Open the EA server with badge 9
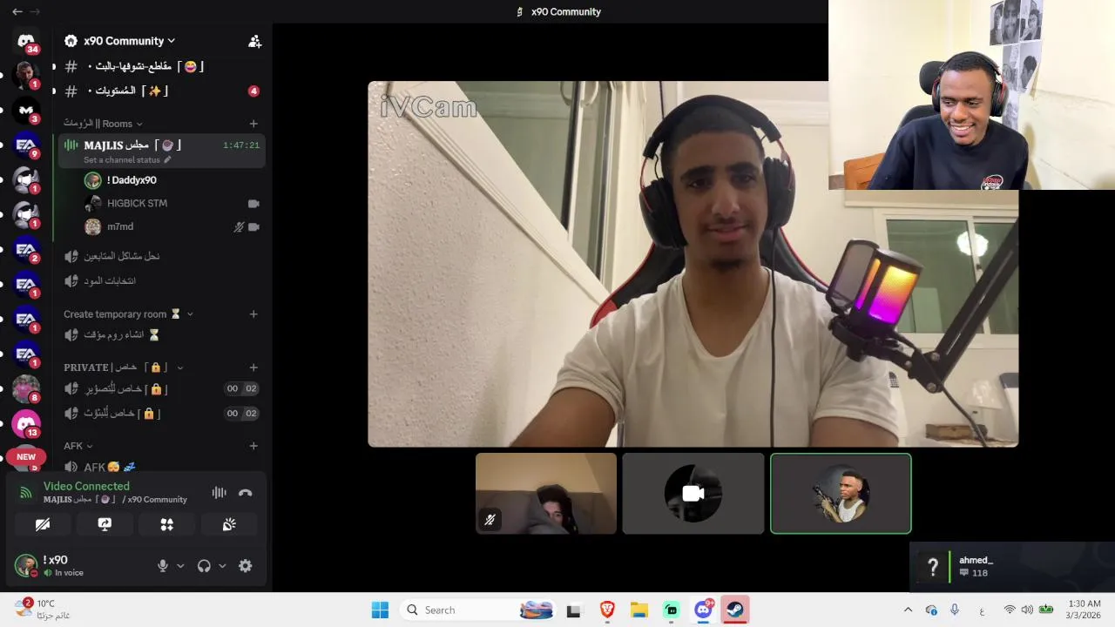The width and height of the screenshot is (1115, 627). coord(26,145)
